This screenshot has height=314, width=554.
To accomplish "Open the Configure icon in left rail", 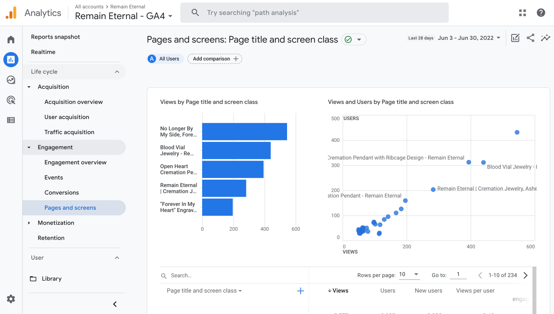I will [x=11, y=120].
